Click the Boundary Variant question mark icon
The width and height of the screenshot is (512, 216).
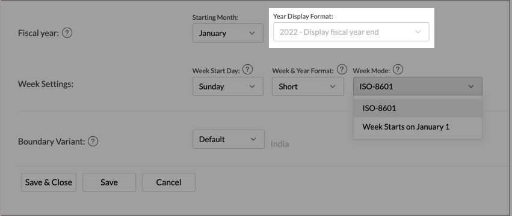[x=93, y=142]
